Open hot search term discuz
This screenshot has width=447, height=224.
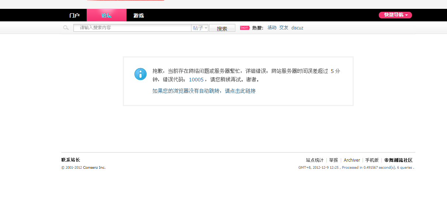(x=297, y=28)
